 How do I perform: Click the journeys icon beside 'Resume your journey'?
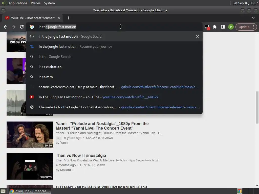[x=32, y=46]
